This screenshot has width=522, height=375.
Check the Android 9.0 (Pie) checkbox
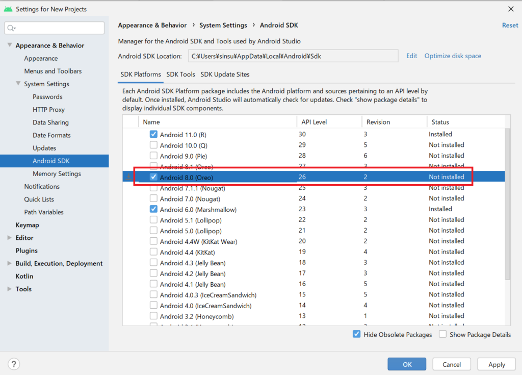153,156
